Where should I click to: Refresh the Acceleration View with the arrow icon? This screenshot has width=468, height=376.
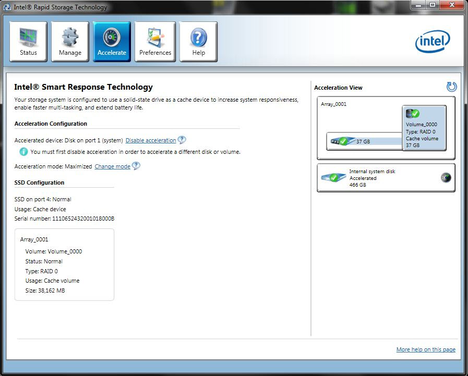tap(452, 87)
